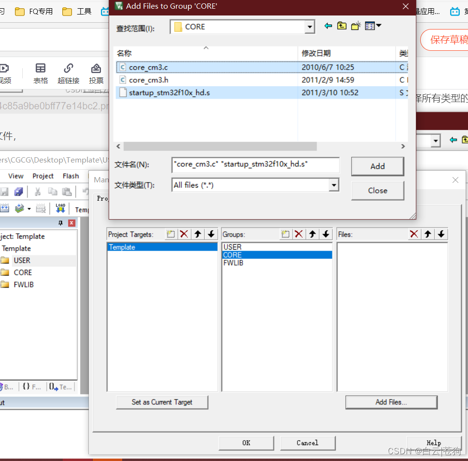This screenshot has width=468, height=461.
Task: Open 工具 bookmark folder in browser
Action: (77, 11)
